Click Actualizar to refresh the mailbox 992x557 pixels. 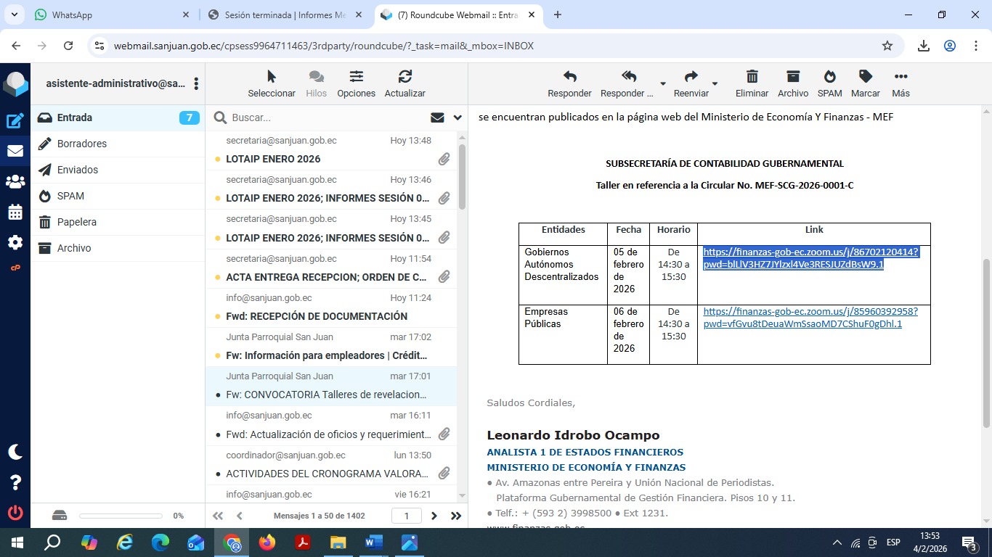tap(404, 83)
